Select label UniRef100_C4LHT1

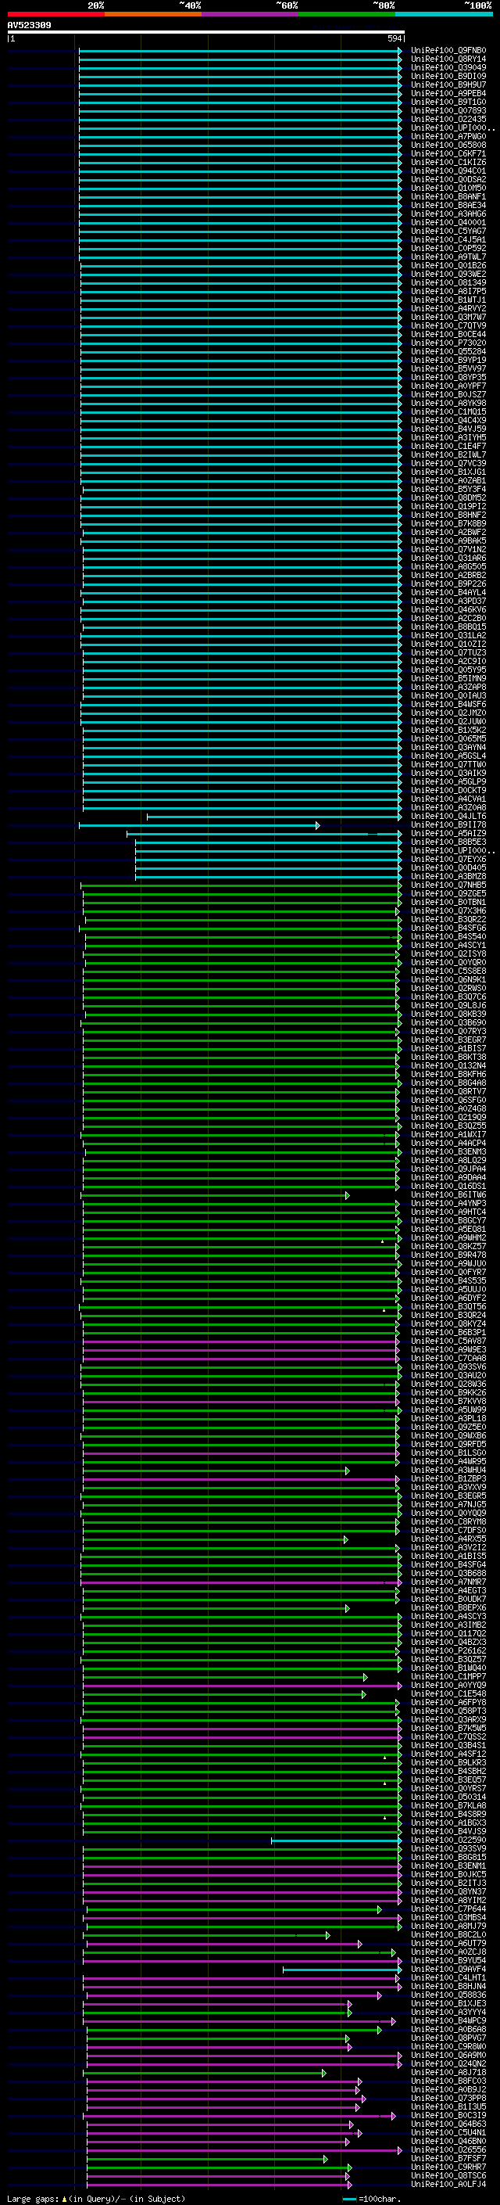coord(448,1978)
